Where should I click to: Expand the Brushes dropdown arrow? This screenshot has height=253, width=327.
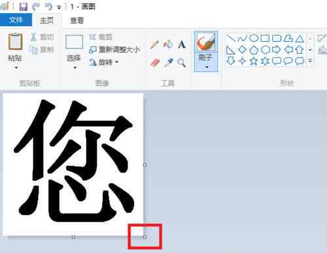click(207, 67)
